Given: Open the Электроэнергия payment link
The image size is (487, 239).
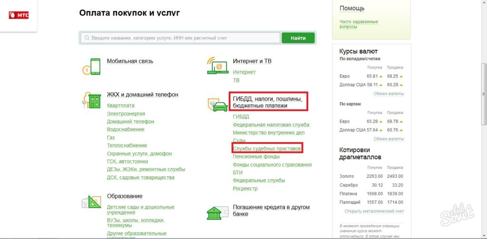Looking at the screenshot, I should coord(126,114).
